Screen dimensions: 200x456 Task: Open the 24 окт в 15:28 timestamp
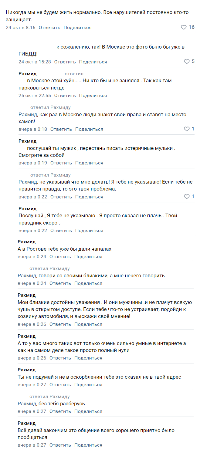(x=35, y=62)
